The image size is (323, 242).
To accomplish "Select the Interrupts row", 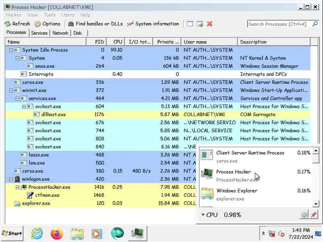I will click(157, 74).
